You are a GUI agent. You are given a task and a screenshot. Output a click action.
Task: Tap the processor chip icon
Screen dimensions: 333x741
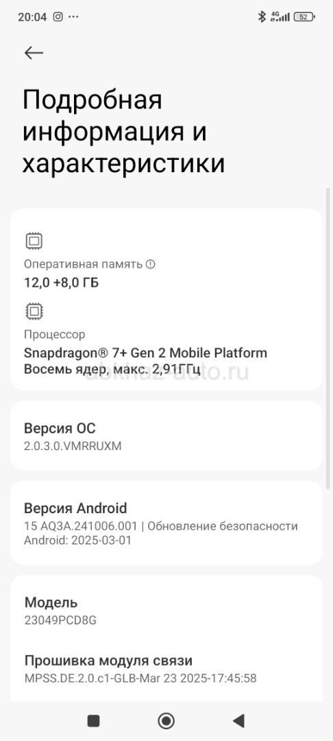pos(34,311)
